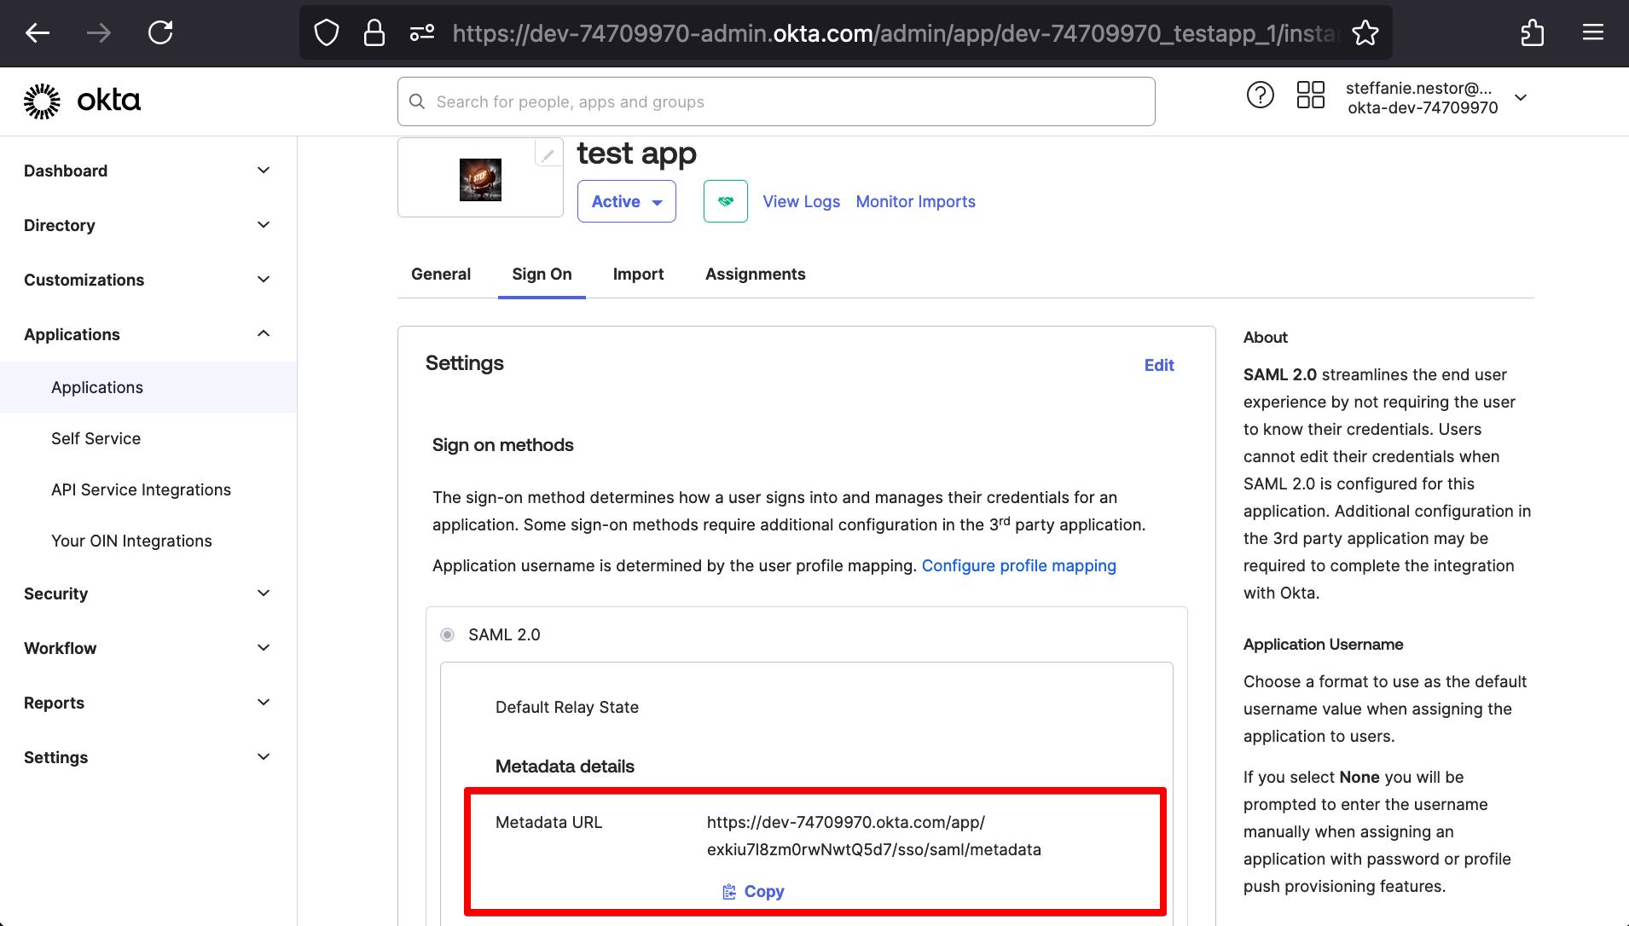Open the Okta apps grid icon

coord(1310,95)
